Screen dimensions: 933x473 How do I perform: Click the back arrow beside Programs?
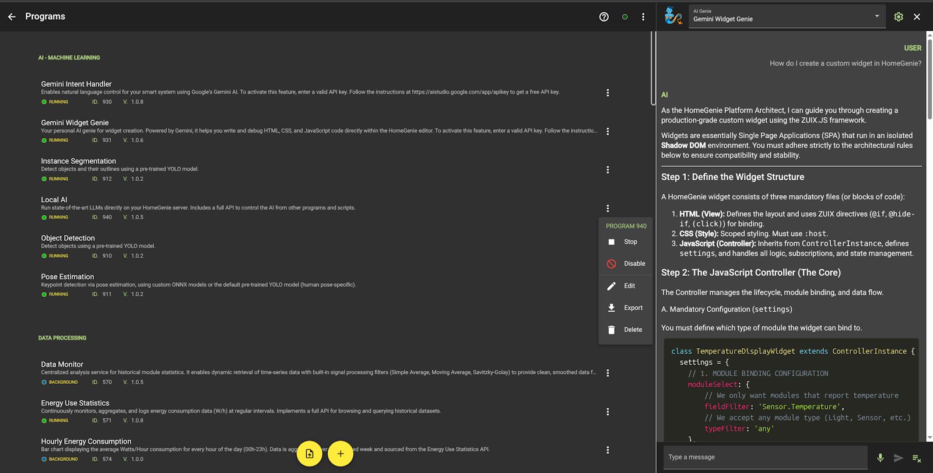tap(12, 17)
